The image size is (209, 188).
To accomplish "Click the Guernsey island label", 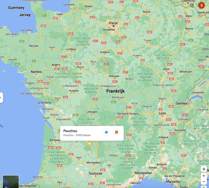I will coord(16,8).
